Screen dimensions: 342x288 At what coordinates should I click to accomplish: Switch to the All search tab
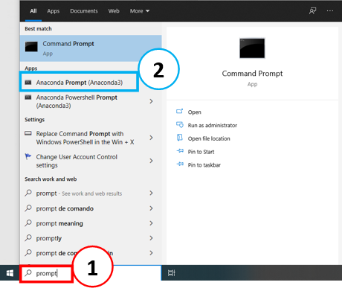(x=33, y=11)
